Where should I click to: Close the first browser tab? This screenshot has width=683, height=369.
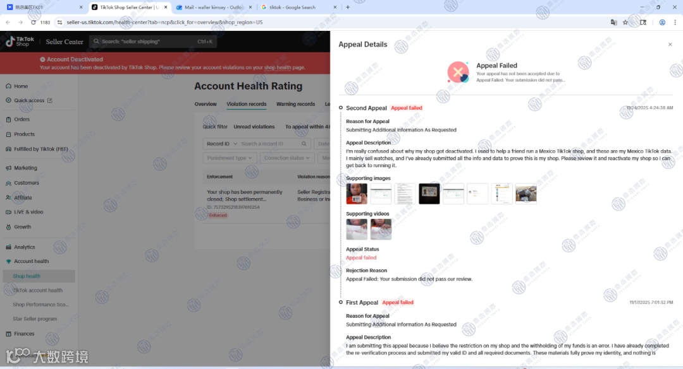[x=81, y=8]
